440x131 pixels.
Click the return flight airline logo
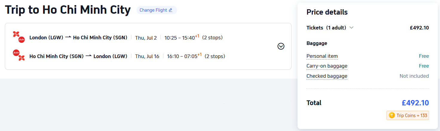[19, 55]
